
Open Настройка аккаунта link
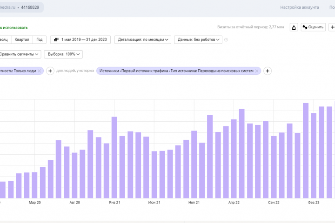point(299,7)
